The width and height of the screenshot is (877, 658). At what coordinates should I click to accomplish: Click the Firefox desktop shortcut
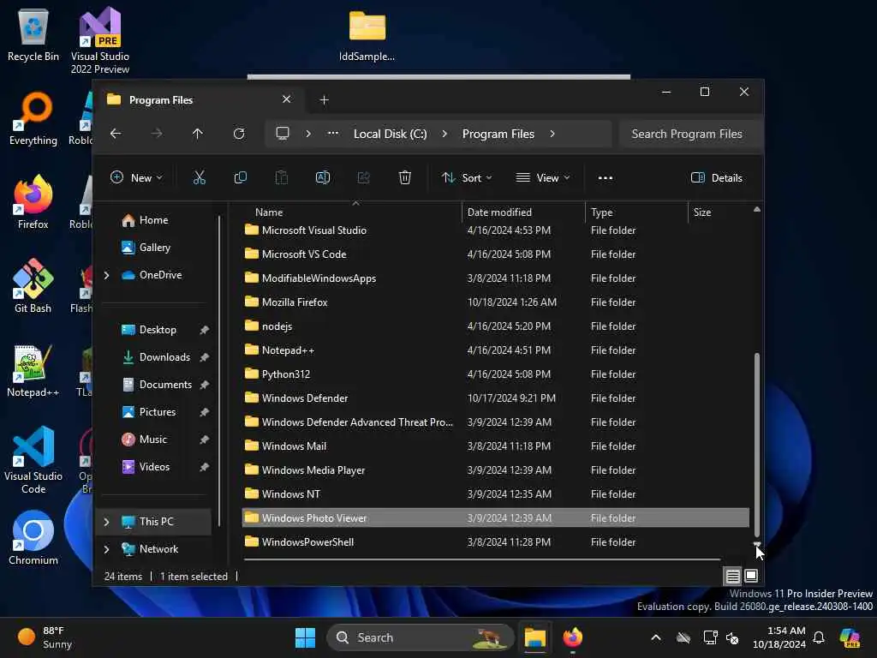[33, 202]
